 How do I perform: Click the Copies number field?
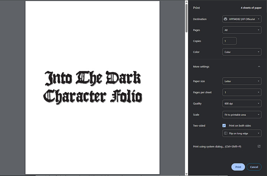click(x=230, y=41)
